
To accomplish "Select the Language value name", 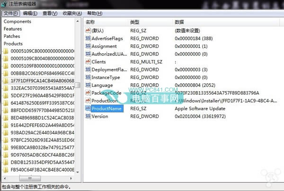I will [x=102, y=85].
